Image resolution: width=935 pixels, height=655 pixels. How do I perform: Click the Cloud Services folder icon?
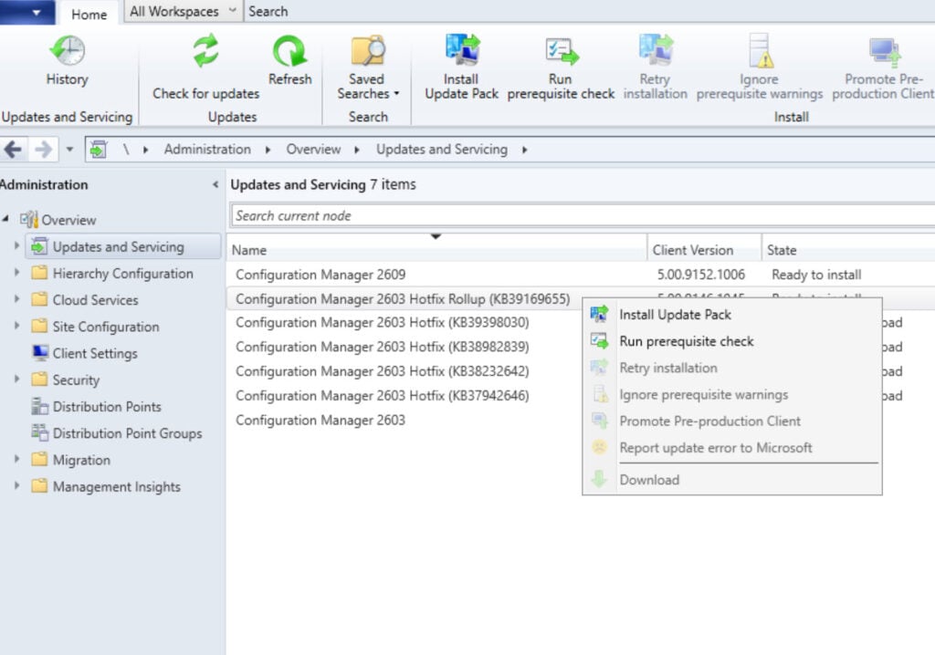pyautogui.click(x=39, y=299)
